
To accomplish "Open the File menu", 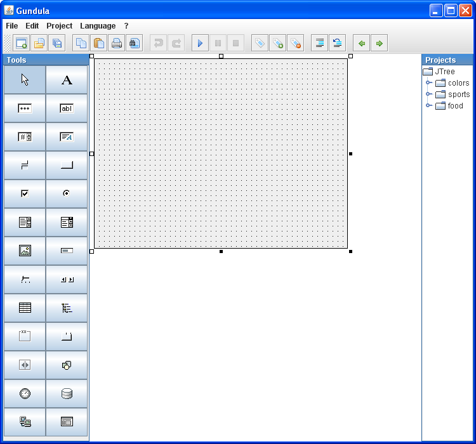I will [x=12, y=26].
